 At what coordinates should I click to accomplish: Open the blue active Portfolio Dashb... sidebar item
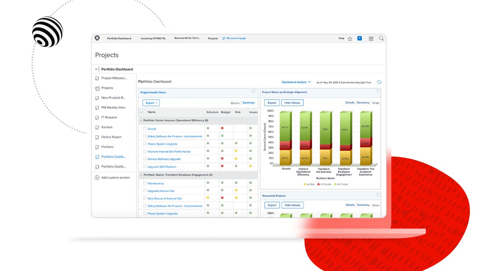tap(113, 157)
